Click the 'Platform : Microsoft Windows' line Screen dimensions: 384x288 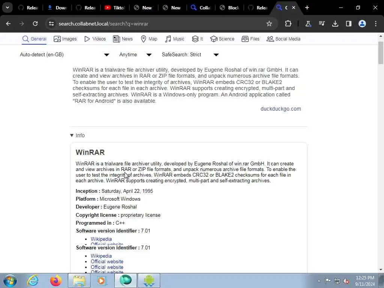[108, 199]
